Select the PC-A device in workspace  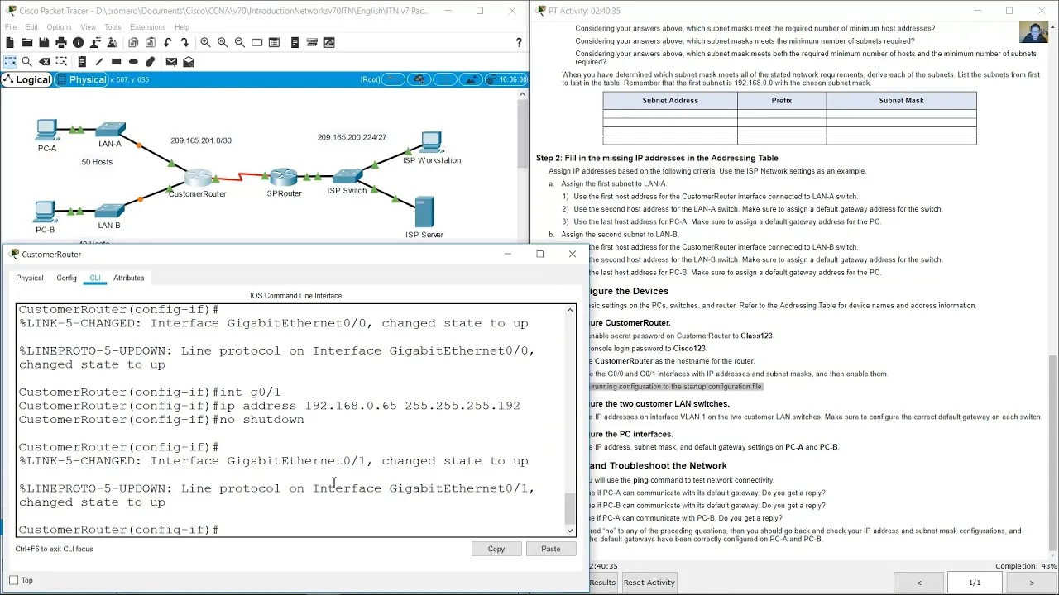pyautogui.click(x=46, y=131)
